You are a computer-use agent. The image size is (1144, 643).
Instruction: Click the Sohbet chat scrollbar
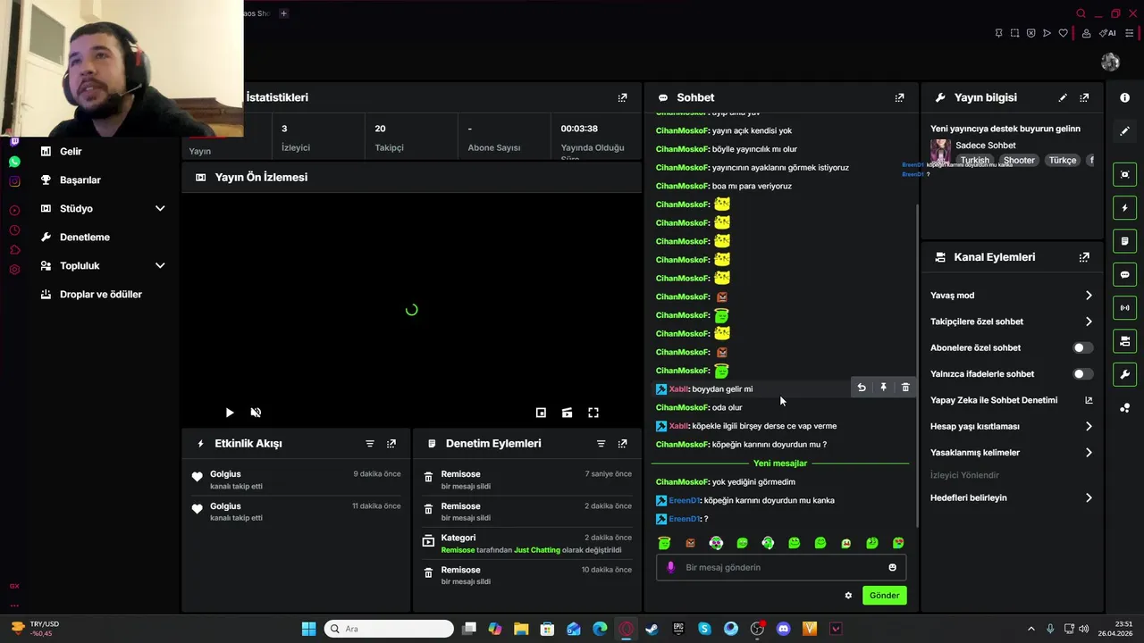point(917,364)
